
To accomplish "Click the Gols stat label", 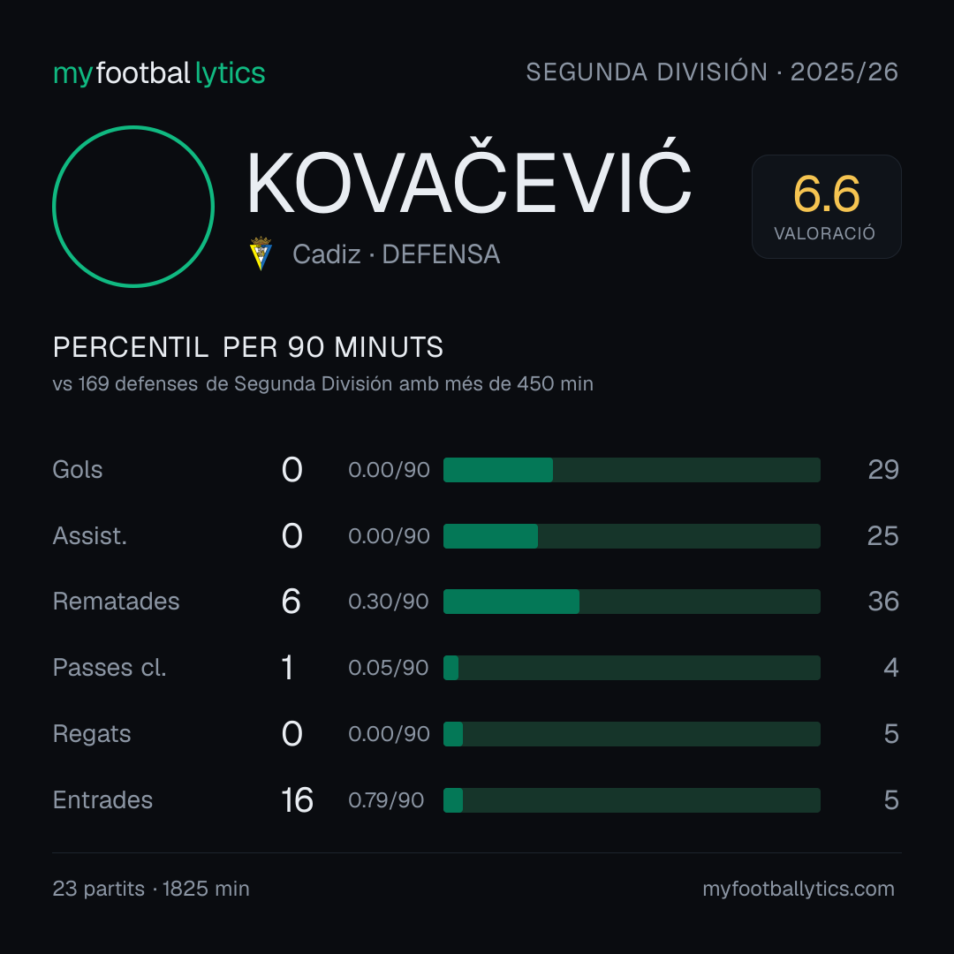I will tap(77, 470).
